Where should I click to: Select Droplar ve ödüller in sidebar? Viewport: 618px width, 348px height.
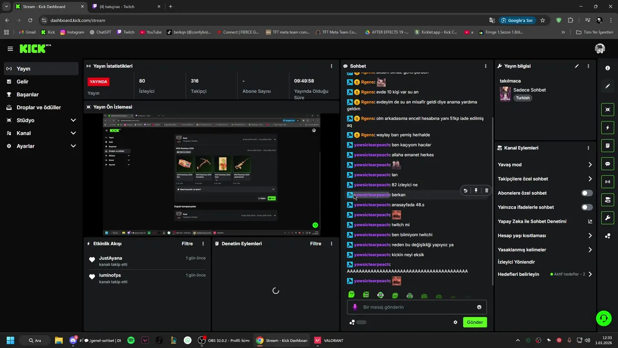[x=41, y=107]
